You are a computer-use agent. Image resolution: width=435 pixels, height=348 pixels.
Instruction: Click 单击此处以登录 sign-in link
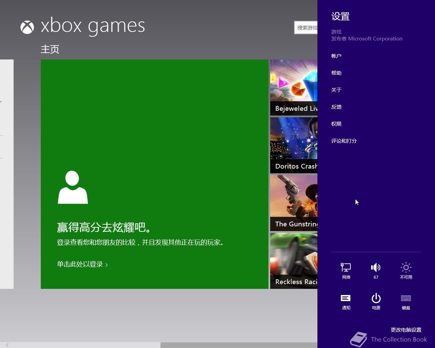82,264
